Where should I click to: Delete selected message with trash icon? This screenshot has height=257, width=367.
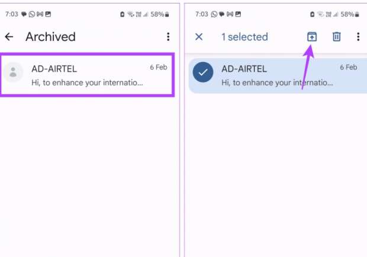[337, 37]
